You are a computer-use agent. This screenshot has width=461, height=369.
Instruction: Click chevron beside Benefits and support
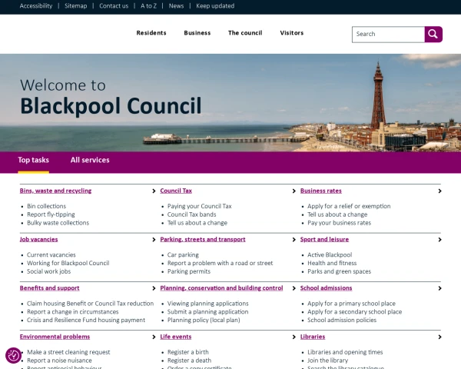coord(154,288)
